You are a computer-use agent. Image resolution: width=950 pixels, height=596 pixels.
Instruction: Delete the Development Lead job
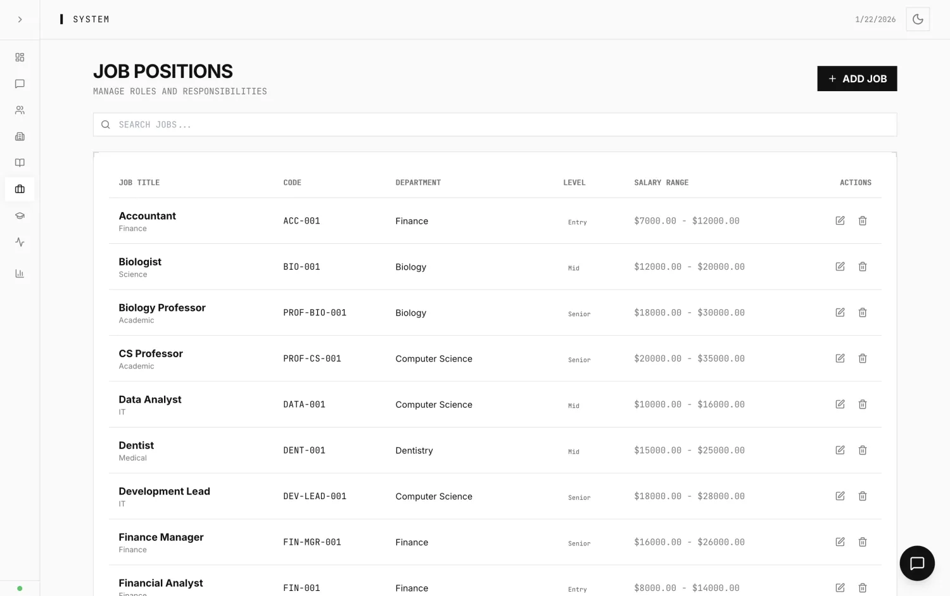pos(863,496)
